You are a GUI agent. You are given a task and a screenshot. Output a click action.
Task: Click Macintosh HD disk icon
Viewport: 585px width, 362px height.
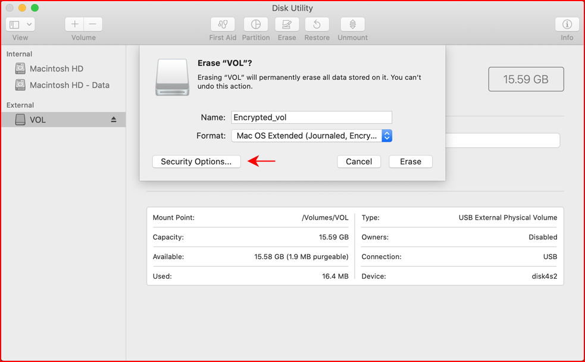tap(20, 68)
